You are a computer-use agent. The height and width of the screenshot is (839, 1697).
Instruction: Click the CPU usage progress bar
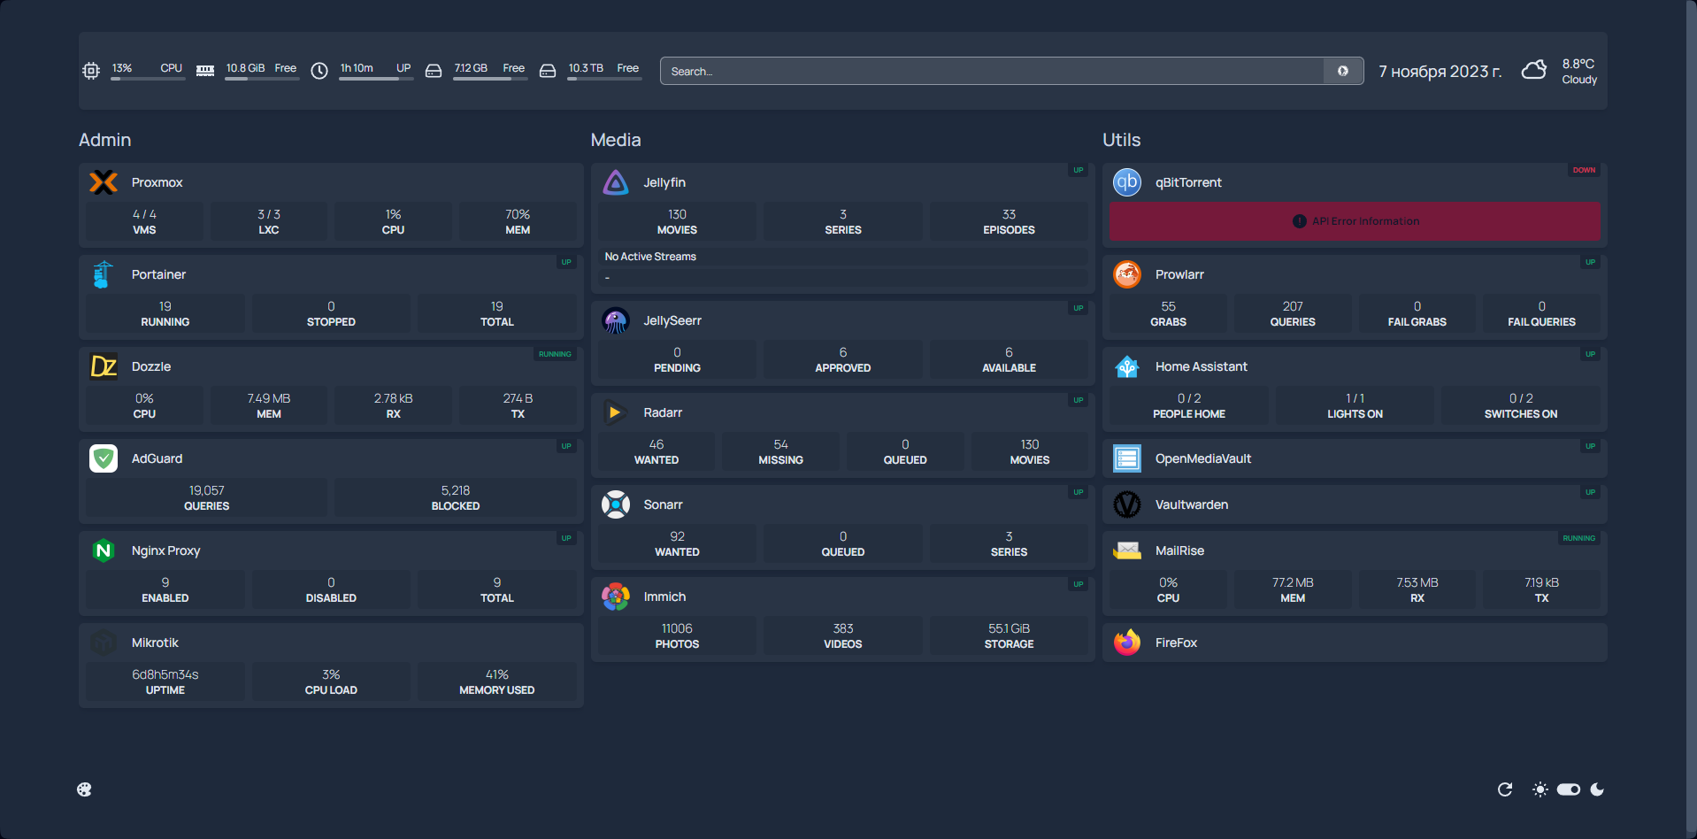click(148, 79)
